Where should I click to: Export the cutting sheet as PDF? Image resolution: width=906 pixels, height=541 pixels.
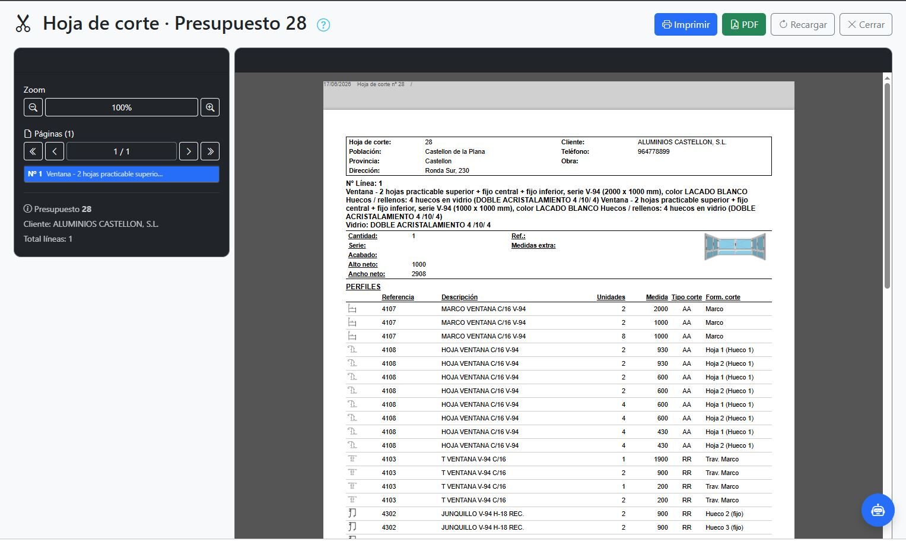pos(744,24)
